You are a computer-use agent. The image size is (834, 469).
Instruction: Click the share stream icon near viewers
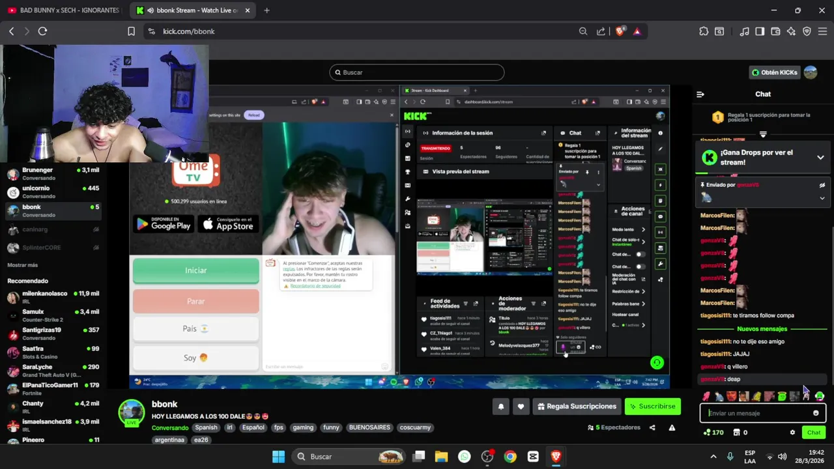pos(652,427)
